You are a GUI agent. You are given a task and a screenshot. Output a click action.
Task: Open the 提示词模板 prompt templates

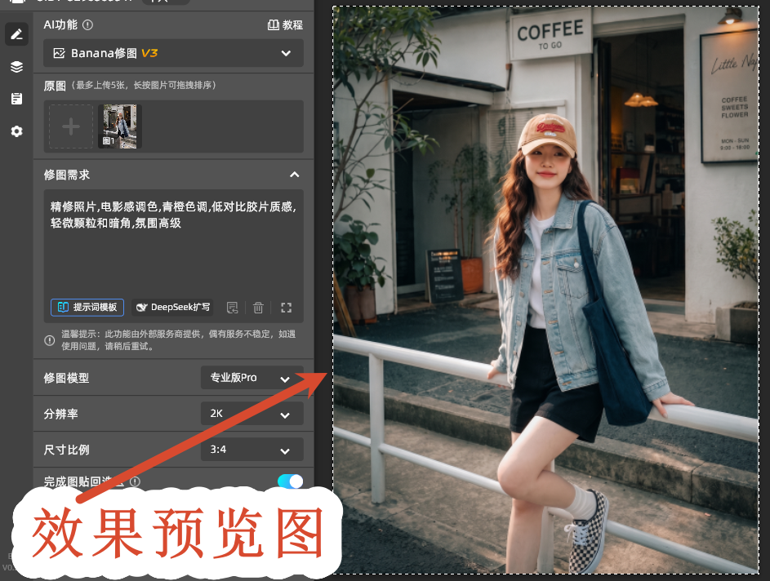pyautogui.click(x=87, y=307)
